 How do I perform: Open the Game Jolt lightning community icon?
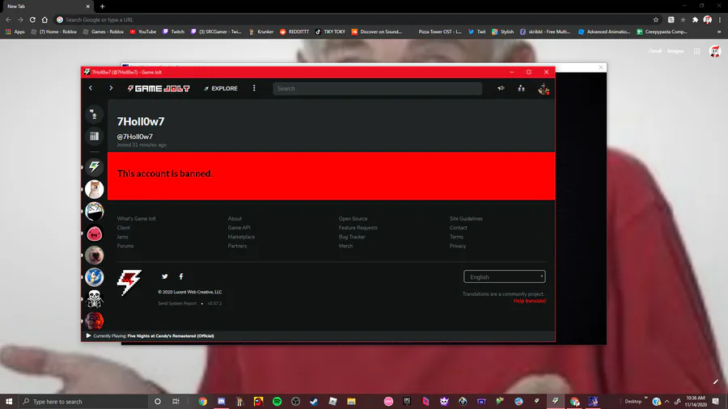[95, 167]
